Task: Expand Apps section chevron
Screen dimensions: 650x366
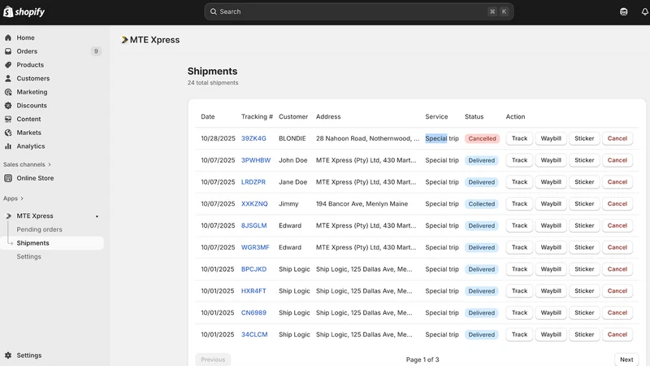Action: click(22, 198)
